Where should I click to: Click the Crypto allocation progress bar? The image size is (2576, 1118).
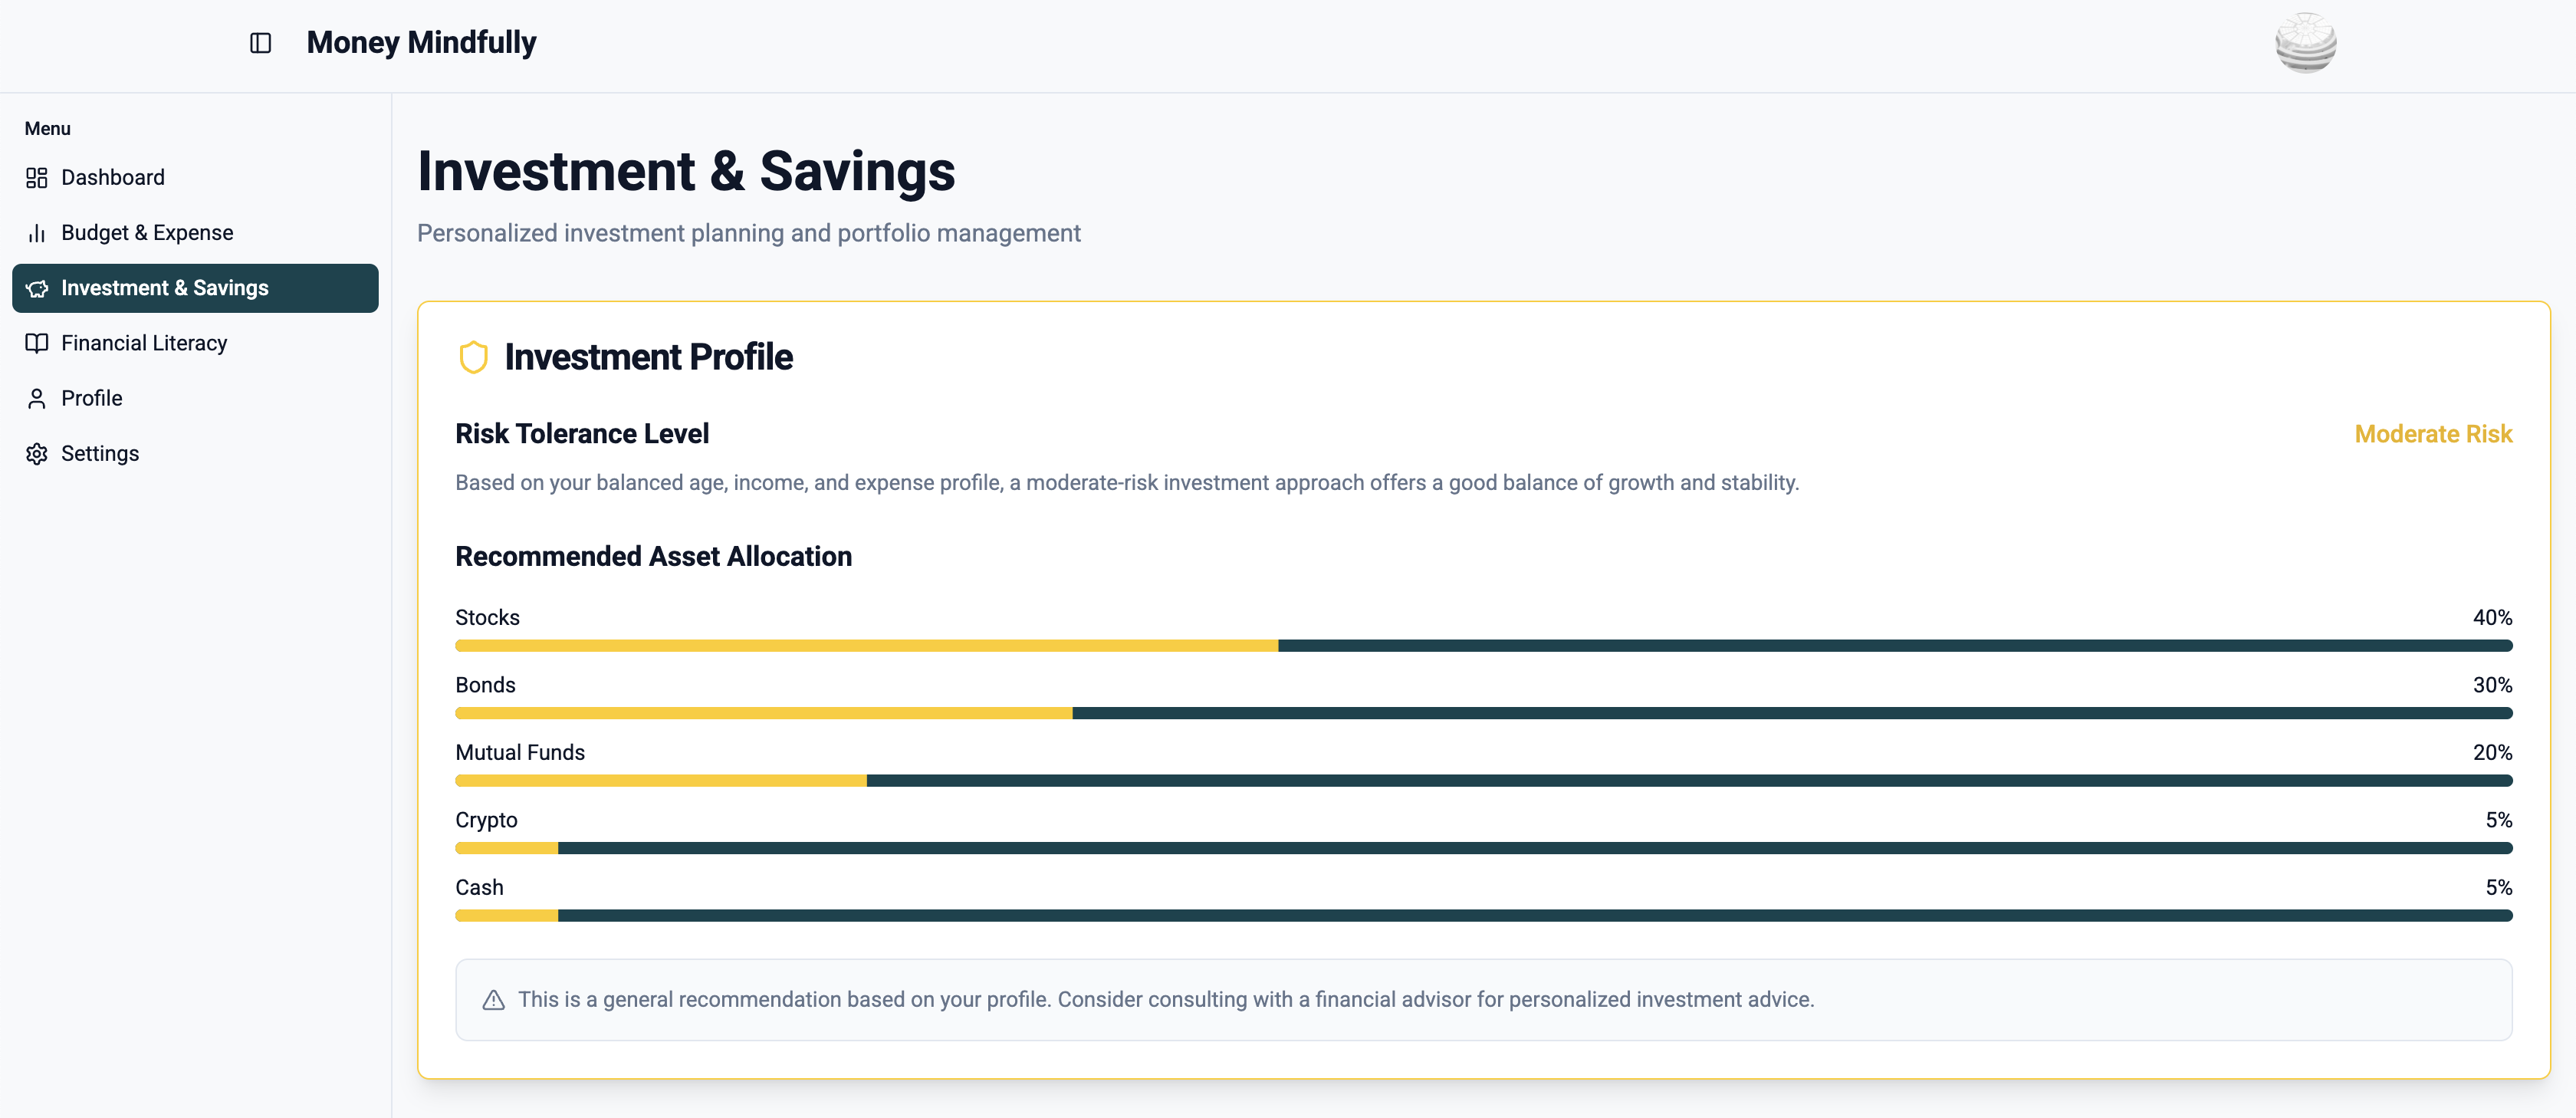1483,848
